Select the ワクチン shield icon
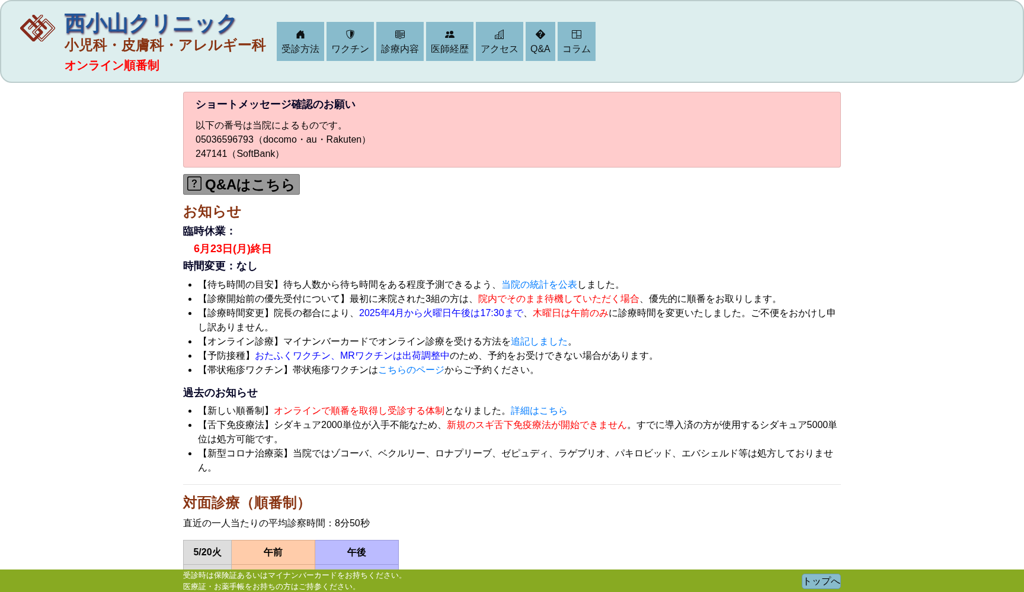The width and height of the screenshot is (1024, 592). [350, 35]
